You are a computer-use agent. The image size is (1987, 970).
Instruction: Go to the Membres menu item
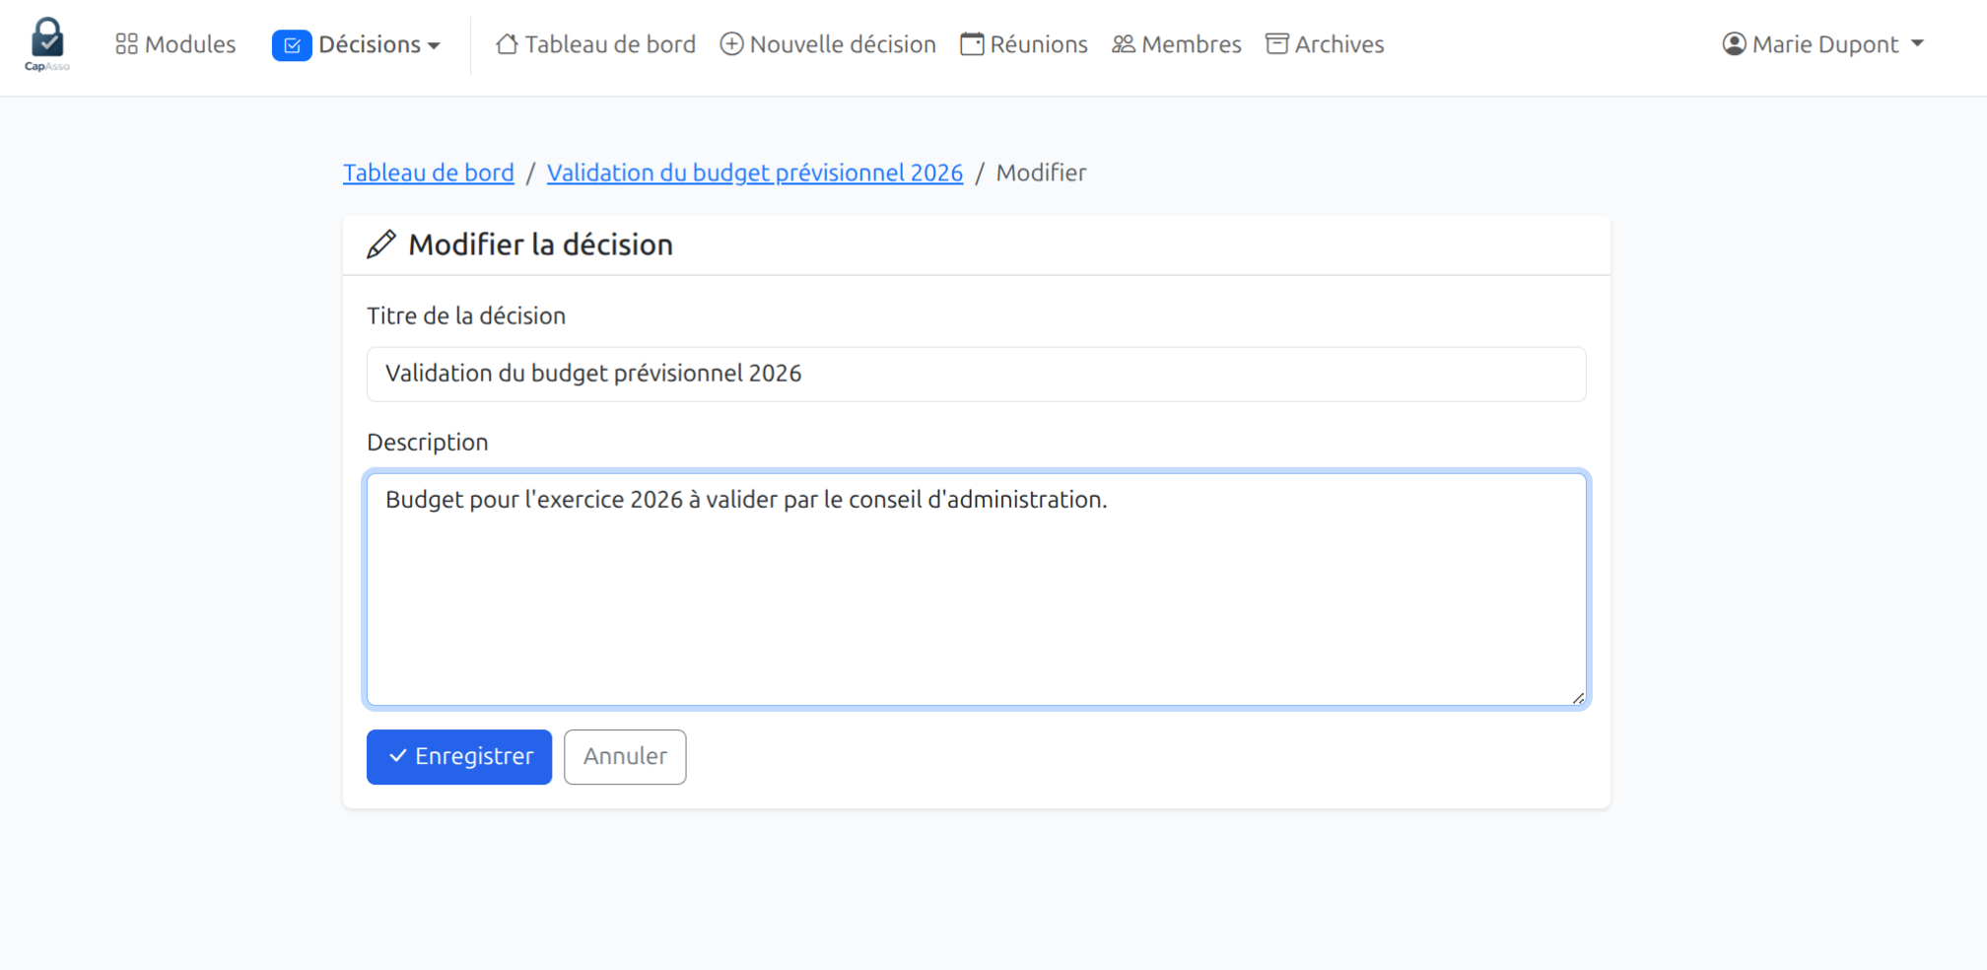(1191, 44)
